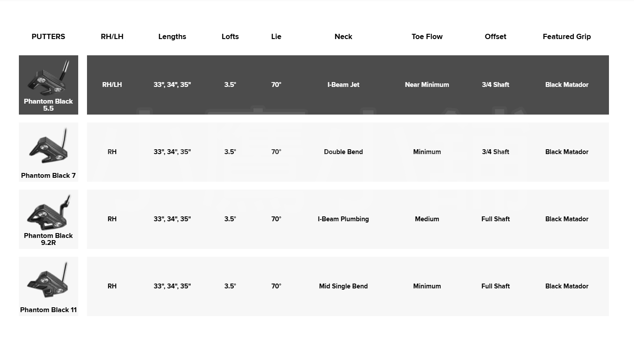The height and width of the screenshot is (356, 634).
Task: Select the Featured Grip column heading
Action: coord(567,37)
